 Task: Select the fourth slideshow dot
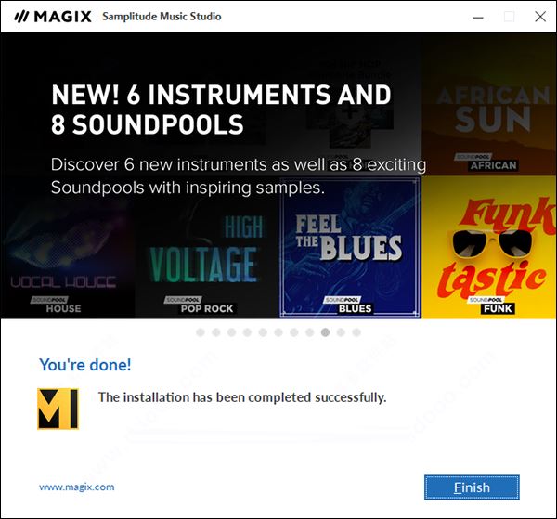[247, 332]
